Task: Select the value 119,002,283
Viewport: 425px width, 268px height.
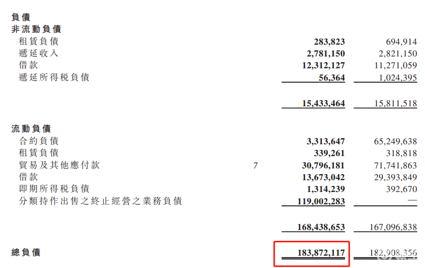Action: pos(321,201)
